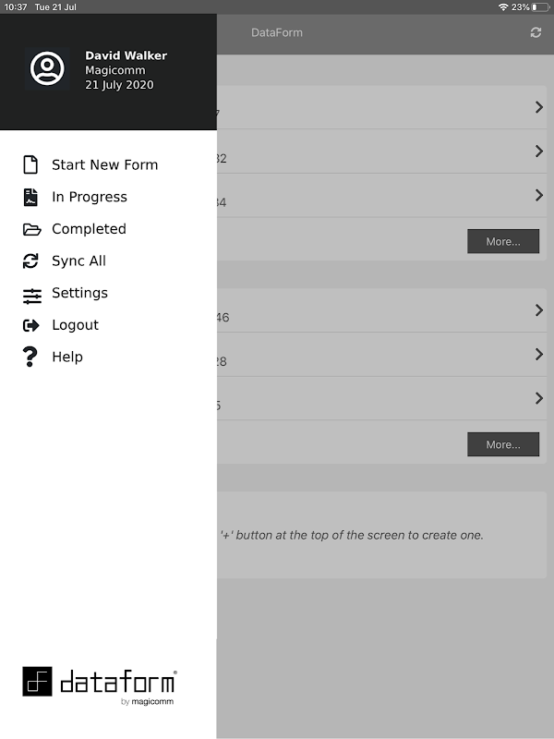Viewport: 554px width, 739px height.
Task: Click the Completed open-folder icon
Action: tap(31, 229)
